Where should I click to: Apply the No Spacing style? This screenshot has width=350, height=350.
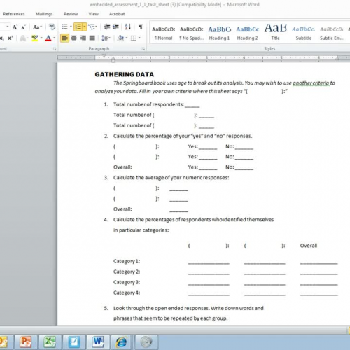192,33
